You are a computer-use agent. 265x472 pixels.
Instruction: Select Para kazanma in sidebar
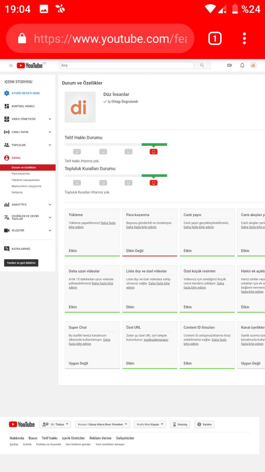(x=21, y=173)
